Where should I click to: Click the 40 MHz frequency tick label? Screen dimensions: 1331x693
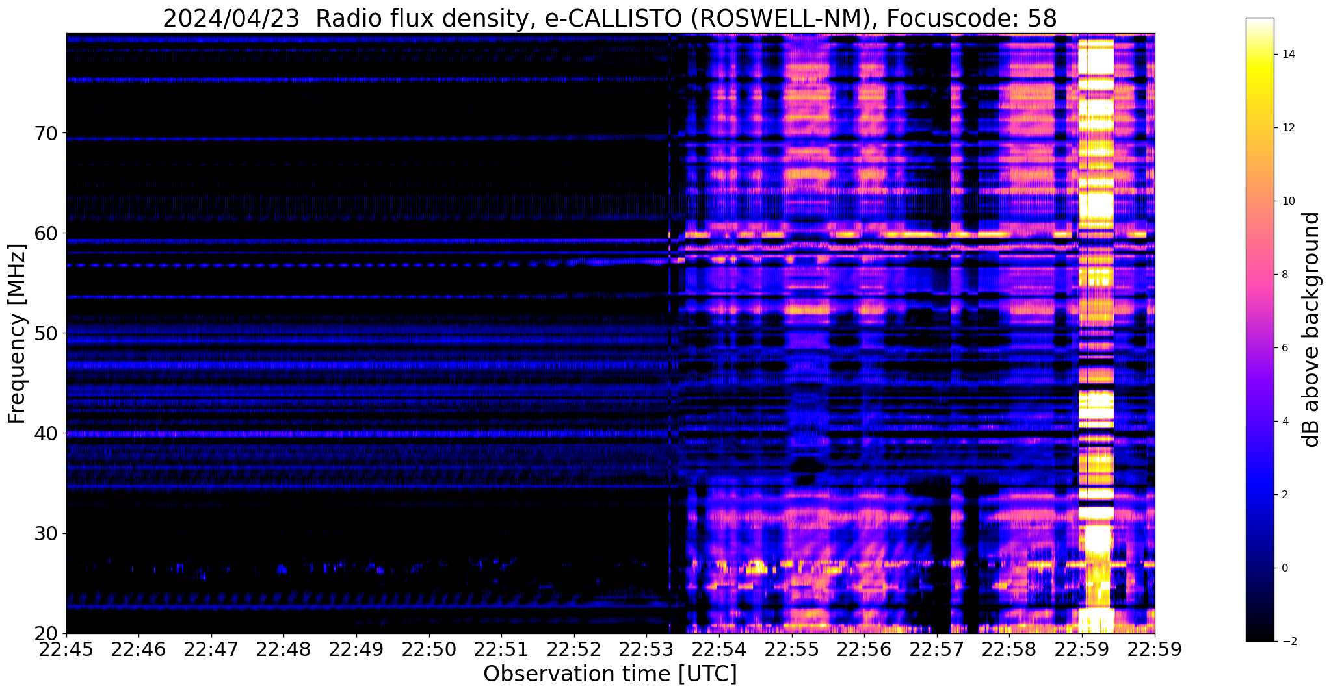(x=46, y=433)
